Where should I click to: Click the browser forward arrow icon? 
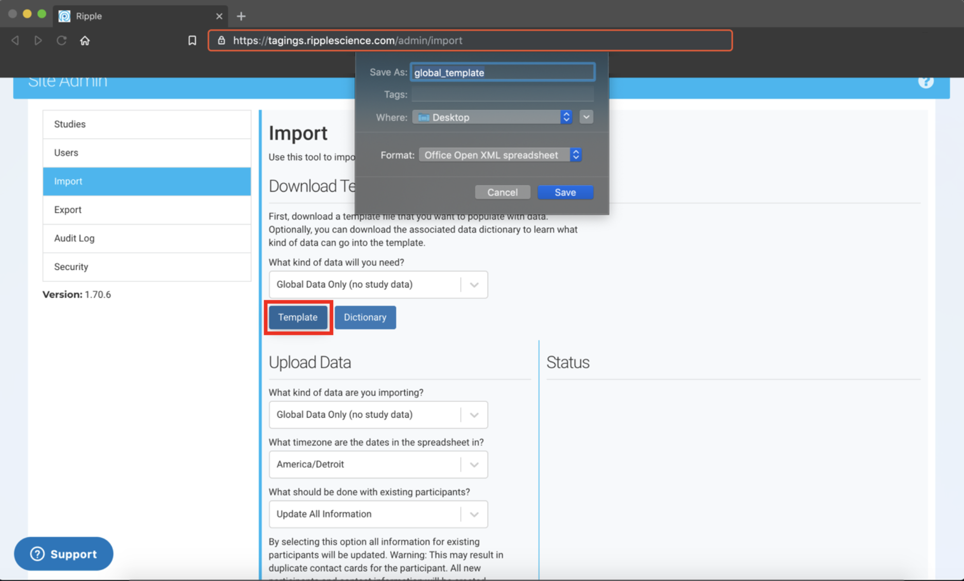coord(38,40)
